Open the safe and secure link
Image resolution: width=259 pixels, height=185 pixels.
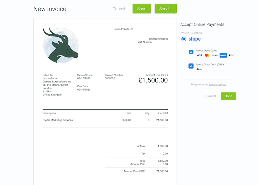[x=217, y=85]
